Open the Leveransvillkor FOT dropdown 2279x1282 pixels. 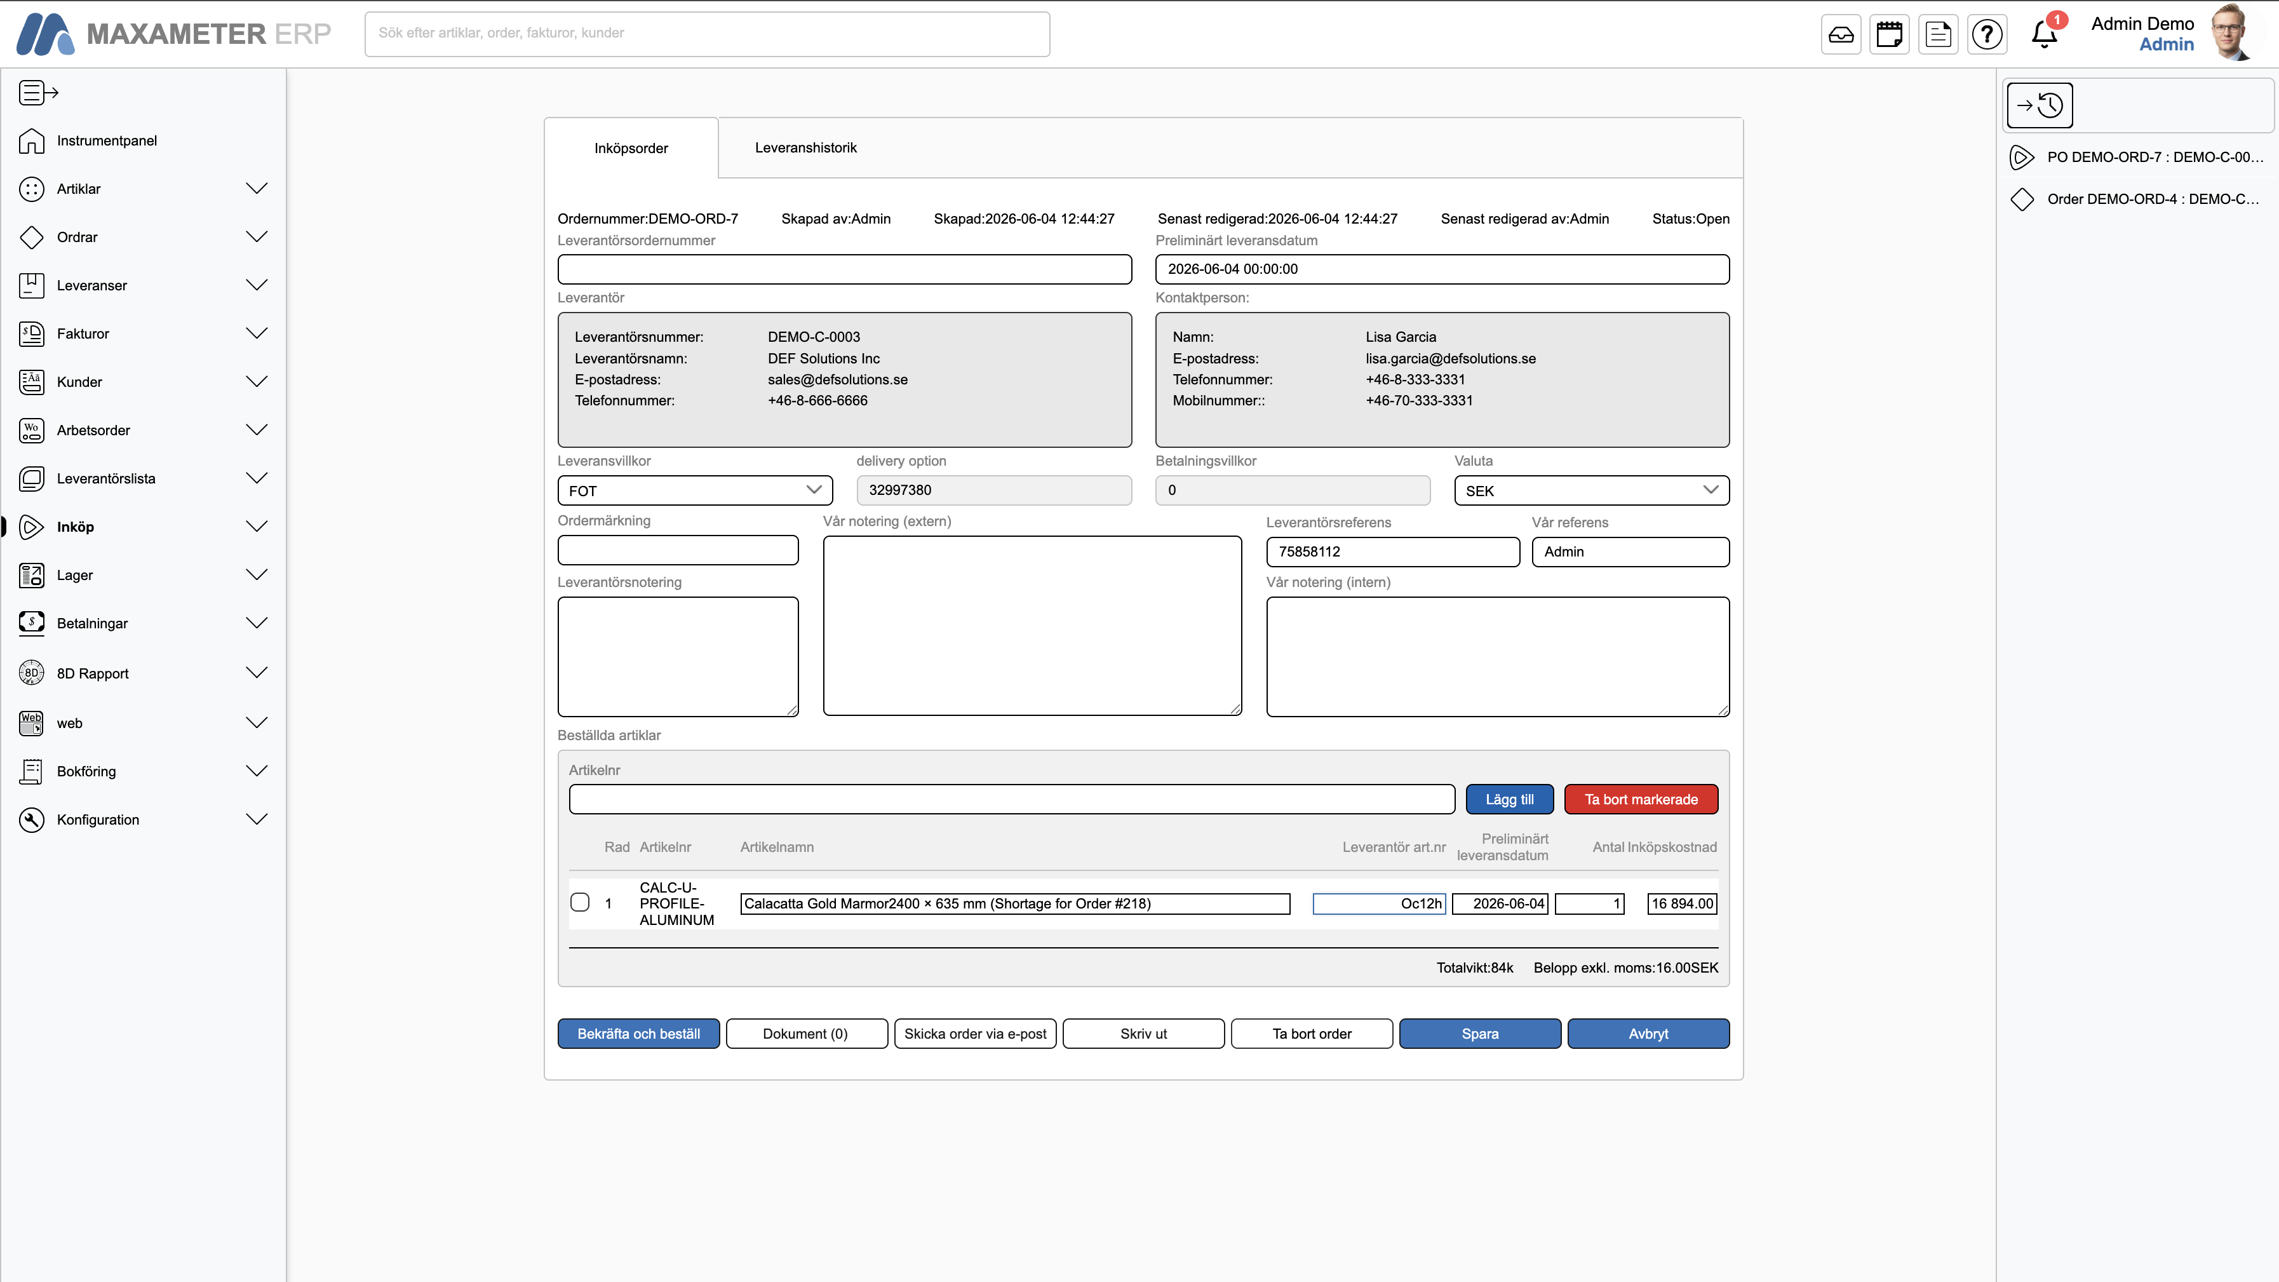tap(696, 490)
